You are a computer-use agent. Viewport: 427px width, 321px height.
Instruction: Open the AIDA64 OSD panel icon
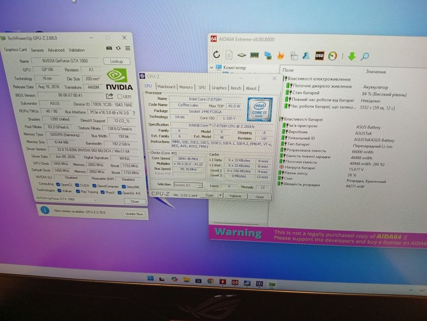[319, 56]
